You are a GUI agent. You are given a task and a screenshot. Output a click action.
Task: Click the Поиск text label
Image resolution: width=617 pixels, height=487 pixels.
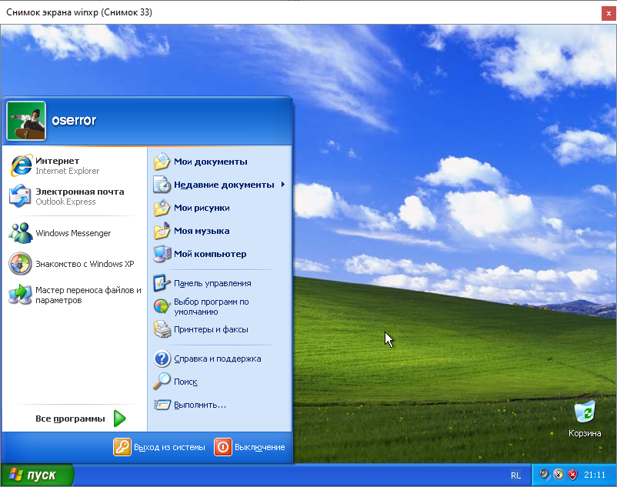pos(185,382)
